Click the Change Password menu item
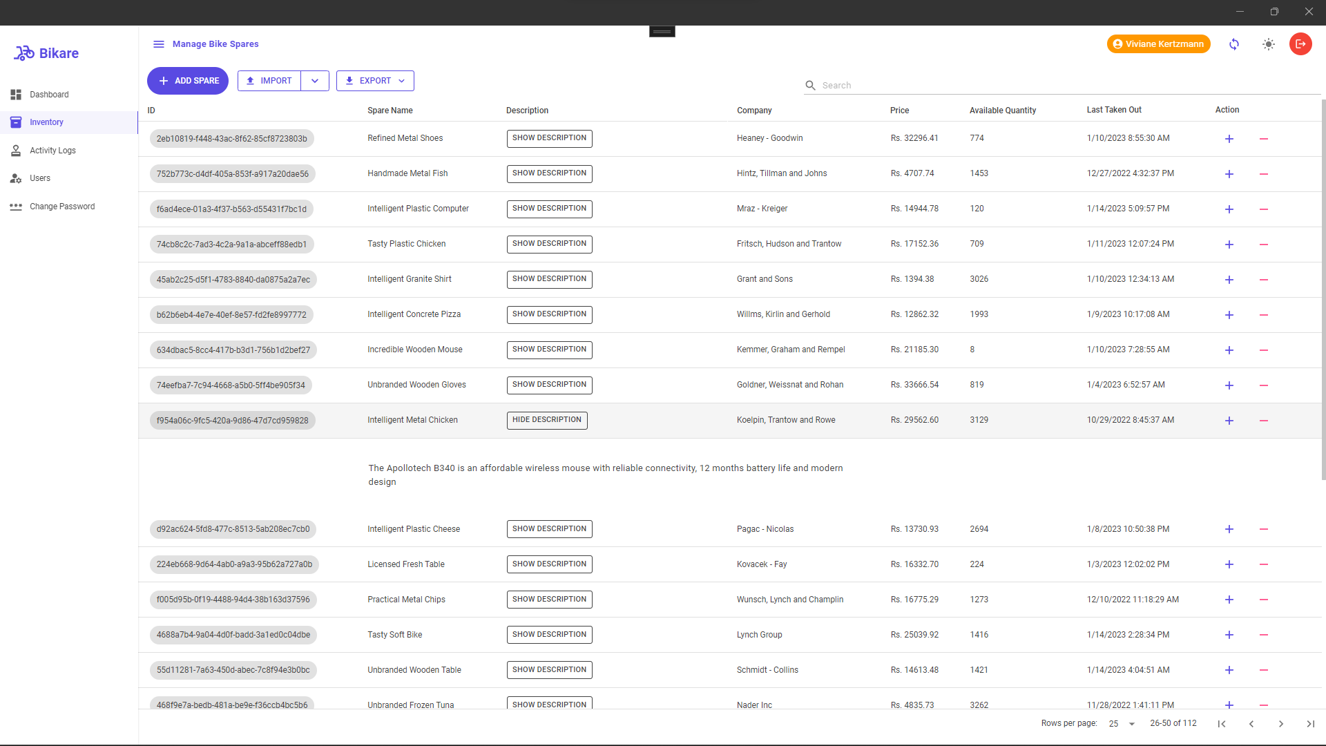Screen dimensions: 1326x746 pyautogui.click(x=62, y=207)
